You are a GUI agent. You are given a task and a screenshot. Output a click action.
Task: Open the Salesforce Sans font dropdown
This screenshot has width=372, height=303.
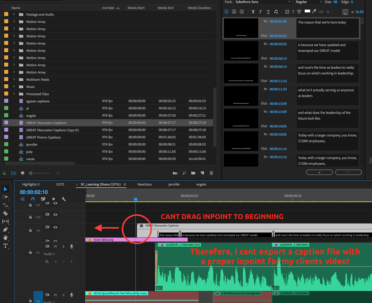(263, 2)
